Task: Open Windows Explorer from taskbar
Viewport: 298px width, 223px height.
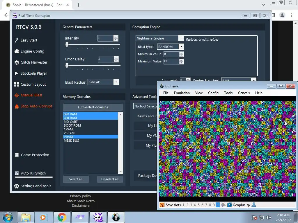Action: (26, 217)
